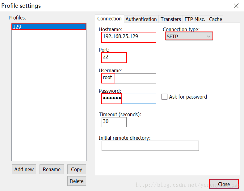Go to the Cache tab
The image size is (244, 191).
pos(215,19)
